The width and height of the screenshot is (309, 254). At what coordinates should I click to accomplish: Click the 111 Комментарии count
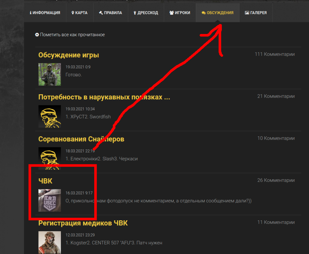coord(274,54)
